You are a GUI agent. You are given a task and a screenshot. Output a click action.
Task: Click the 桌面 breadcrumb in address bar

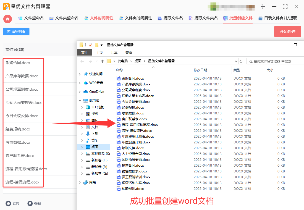pyautogui.click(x=138, y=61)
